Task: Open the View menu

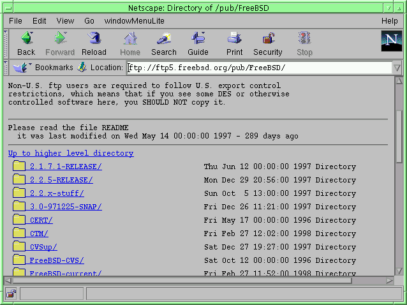Action: pos(65,21)
